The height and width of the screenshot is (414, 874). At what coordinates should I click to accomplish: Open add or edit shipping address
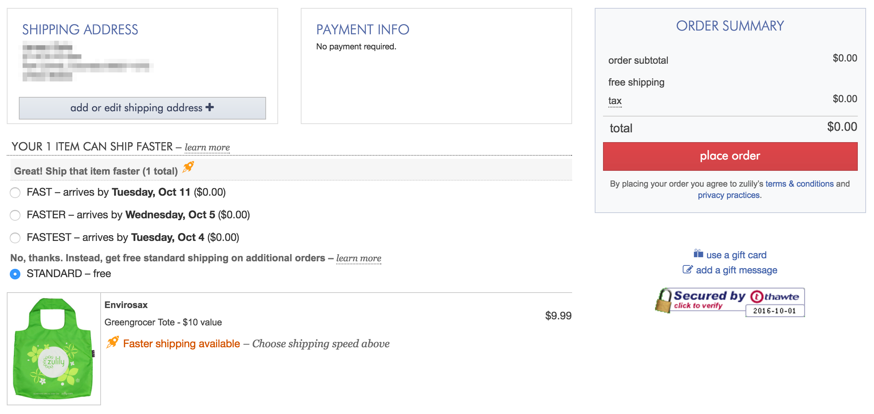(142, 108)
